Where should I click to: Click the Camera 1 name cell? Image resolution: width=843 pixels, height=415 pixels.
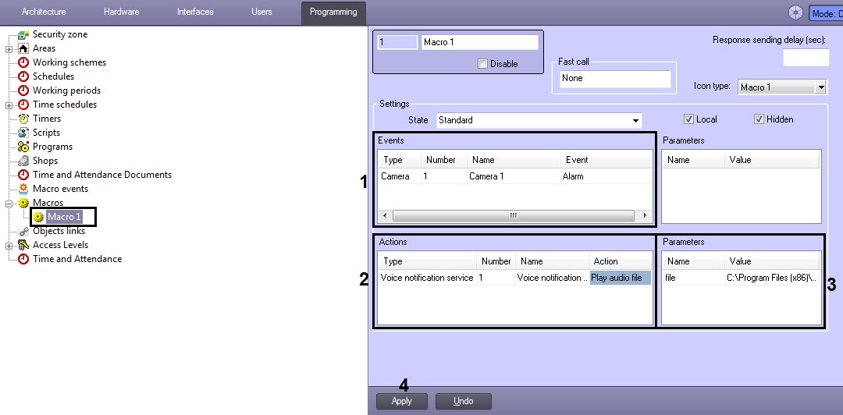coord(514,176)
